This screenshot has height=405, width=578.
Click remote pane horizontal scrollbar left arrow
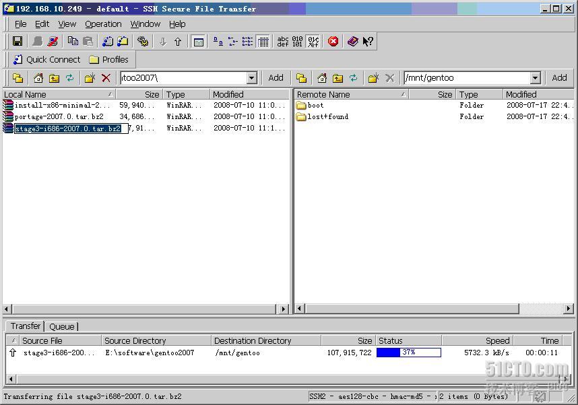coord(300,308)
